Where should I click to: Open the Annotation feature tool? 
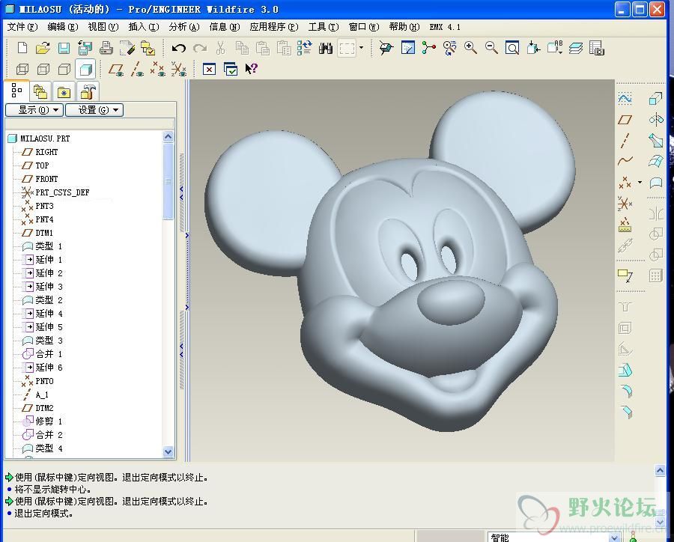[x=625, y=275]
